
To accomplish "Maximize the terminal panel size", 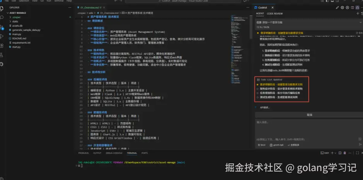I will (x=358, y=153).
